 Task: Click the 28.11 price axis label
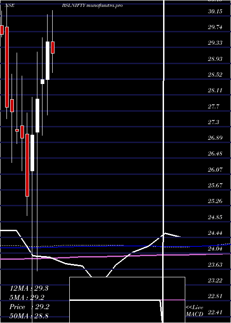(215, 90)
